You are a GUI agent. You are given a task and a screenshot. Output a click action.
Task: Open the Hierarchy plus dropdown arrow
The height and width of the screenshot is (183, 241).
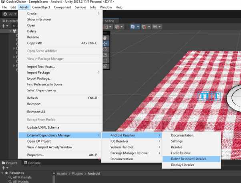tap(7, 26)
